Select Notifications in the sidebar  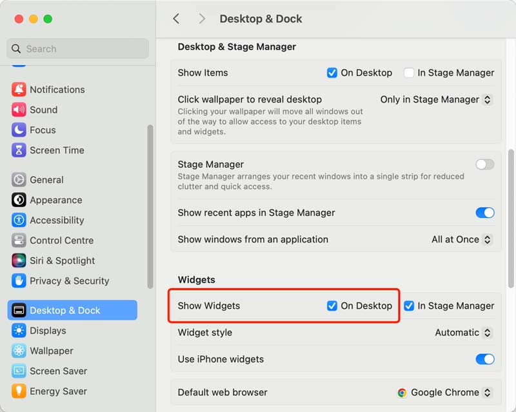(72, 90)
